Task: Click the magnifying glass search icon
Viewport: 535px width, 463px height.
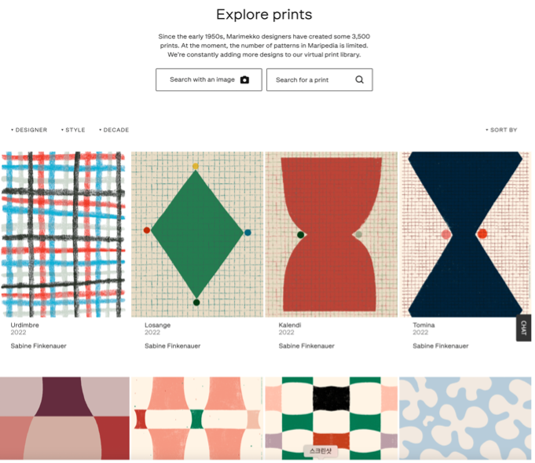Action: [x=359, y=79]
